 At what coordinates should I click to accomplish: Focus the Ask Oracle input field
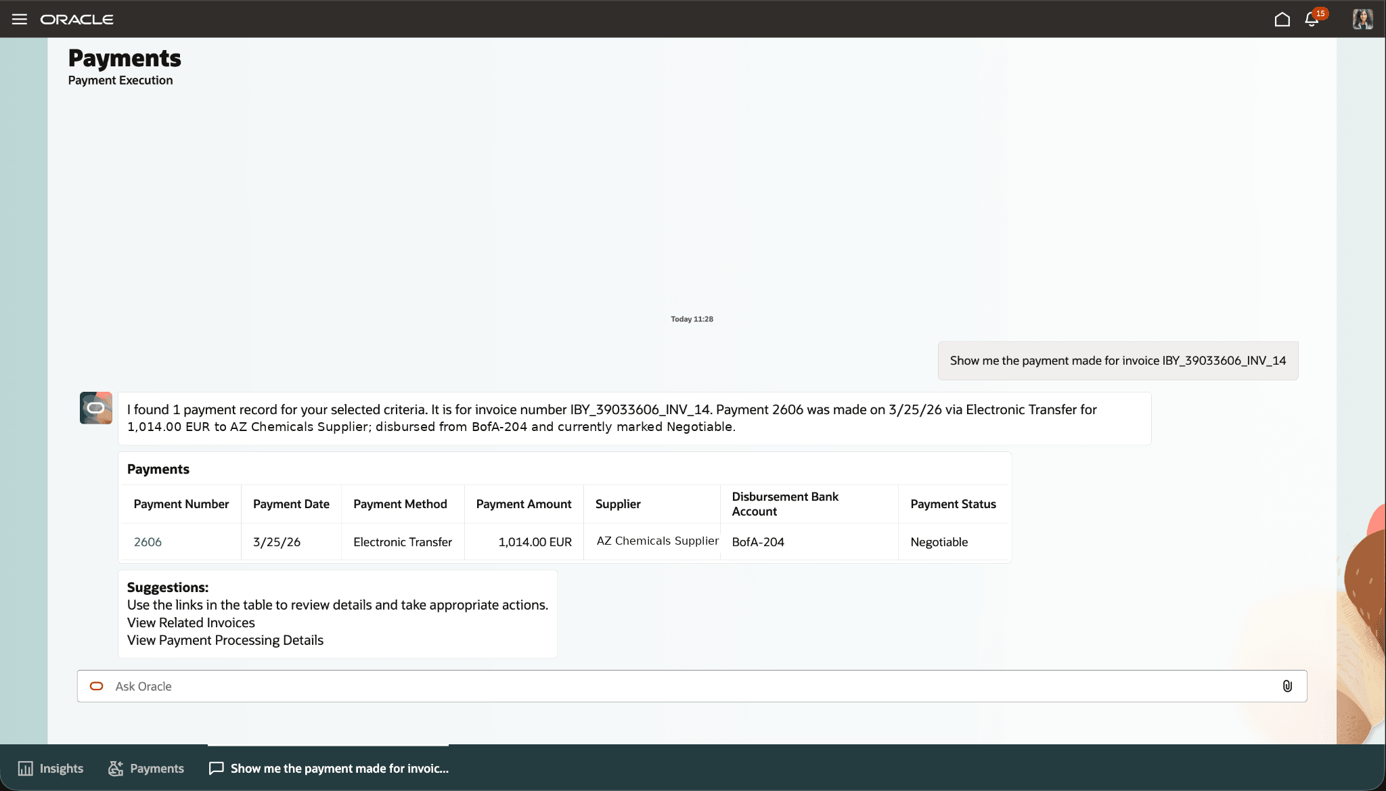click(692, 686)
